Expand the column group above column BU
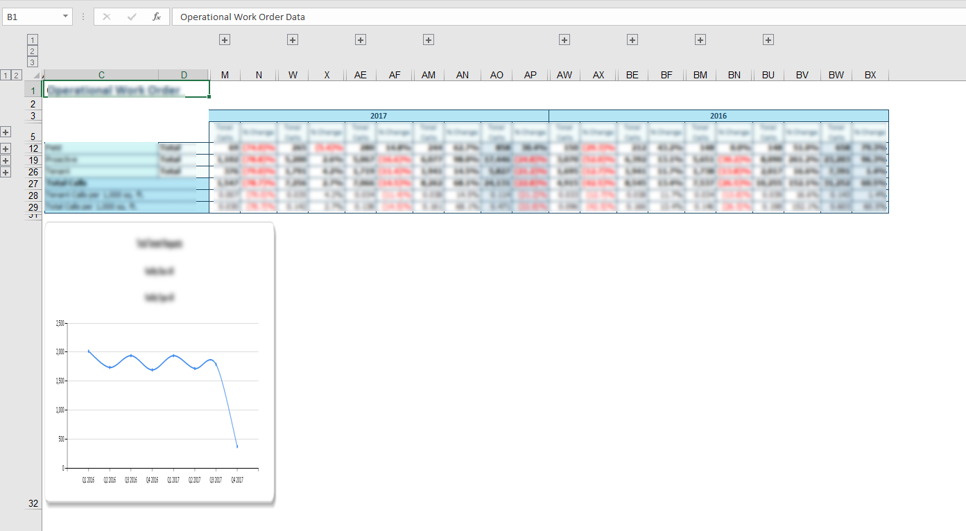Image resolution: width=966 pixels, height=531 pixels. 768,40
